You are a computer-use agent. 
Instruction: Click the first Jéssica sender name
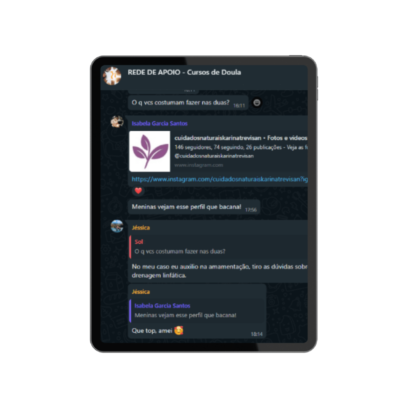tap(141, 228)
